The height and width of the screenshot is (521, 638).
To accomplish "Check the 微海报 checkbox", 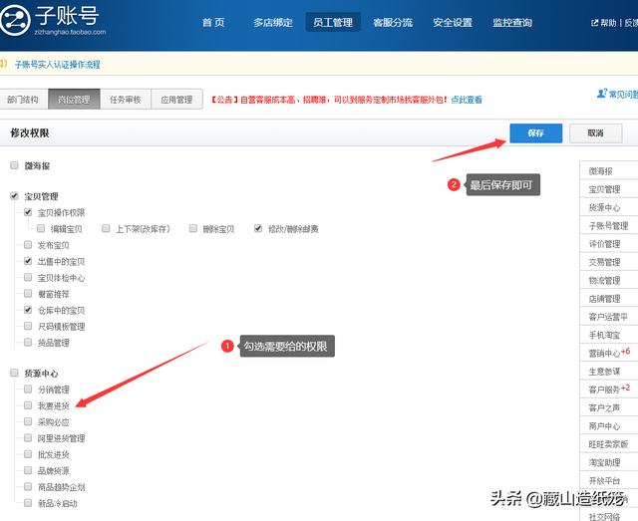I will click(x=14, y=164).
